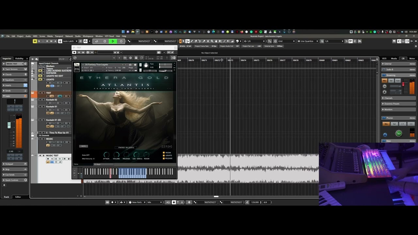Screen dimensions: 418x235
Task: Toggle the AQ auto quantize button
Action: coord(168,202)
